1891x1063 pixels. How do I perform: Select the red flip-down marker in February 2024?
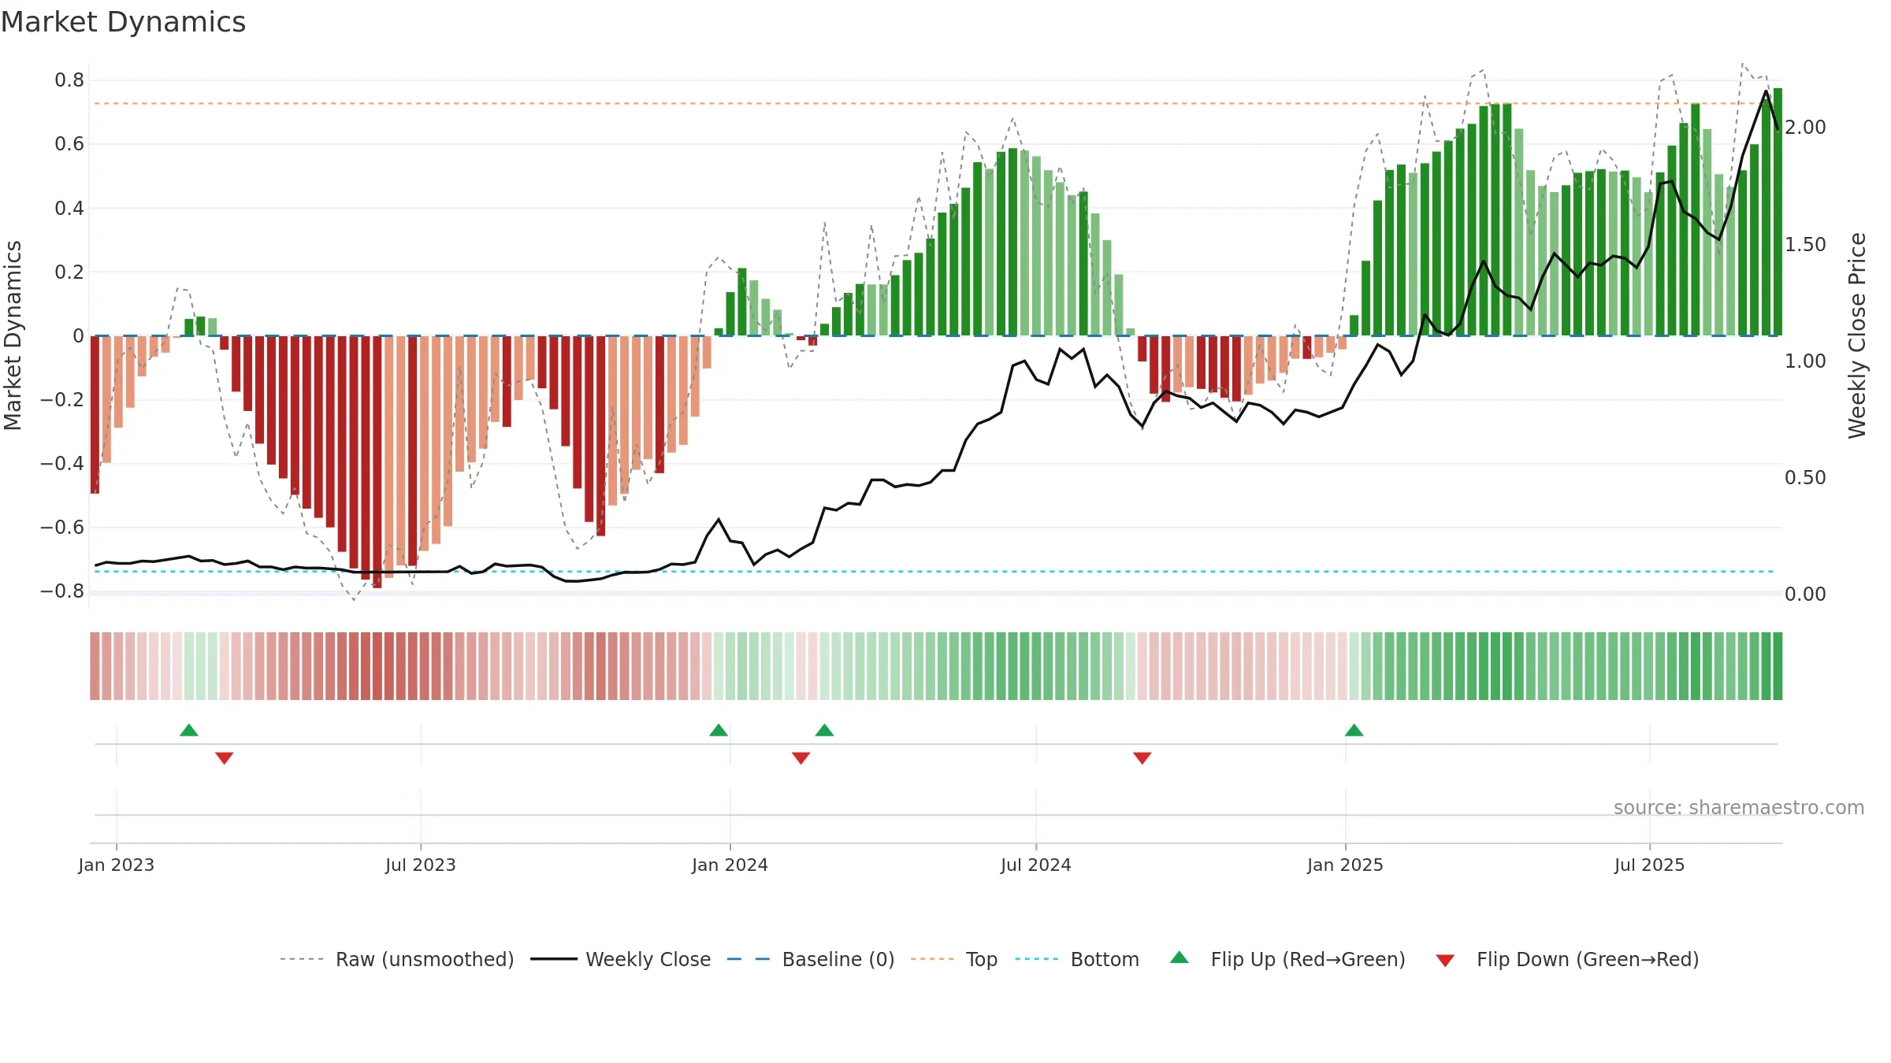click(801, 758)
